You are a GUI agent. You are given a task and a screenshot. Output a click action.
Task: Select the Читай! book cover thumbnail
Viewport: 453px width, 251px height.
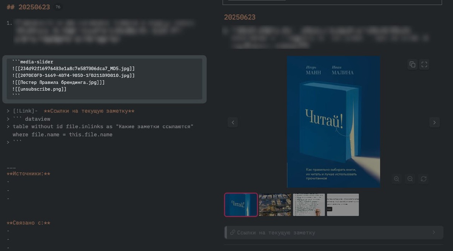[x=241, y=205]
